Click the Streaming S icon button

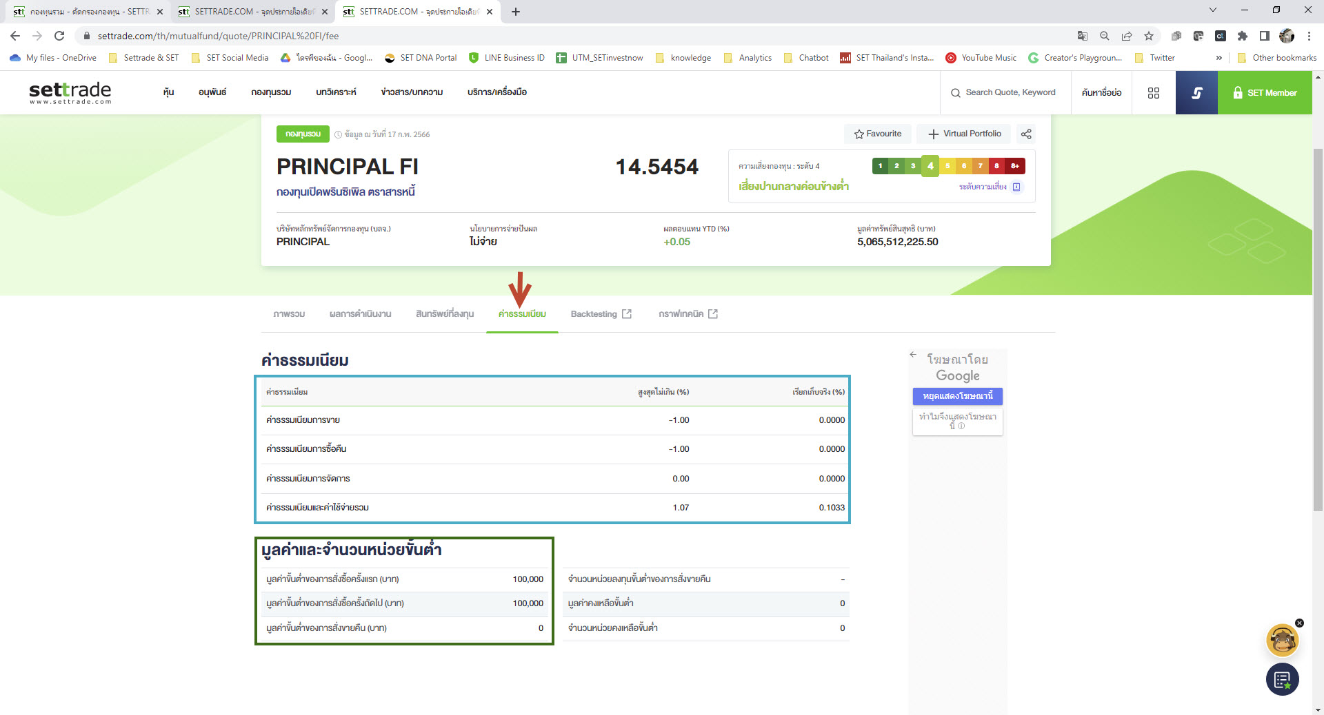pyautogui.click(x=1196, y=93)
